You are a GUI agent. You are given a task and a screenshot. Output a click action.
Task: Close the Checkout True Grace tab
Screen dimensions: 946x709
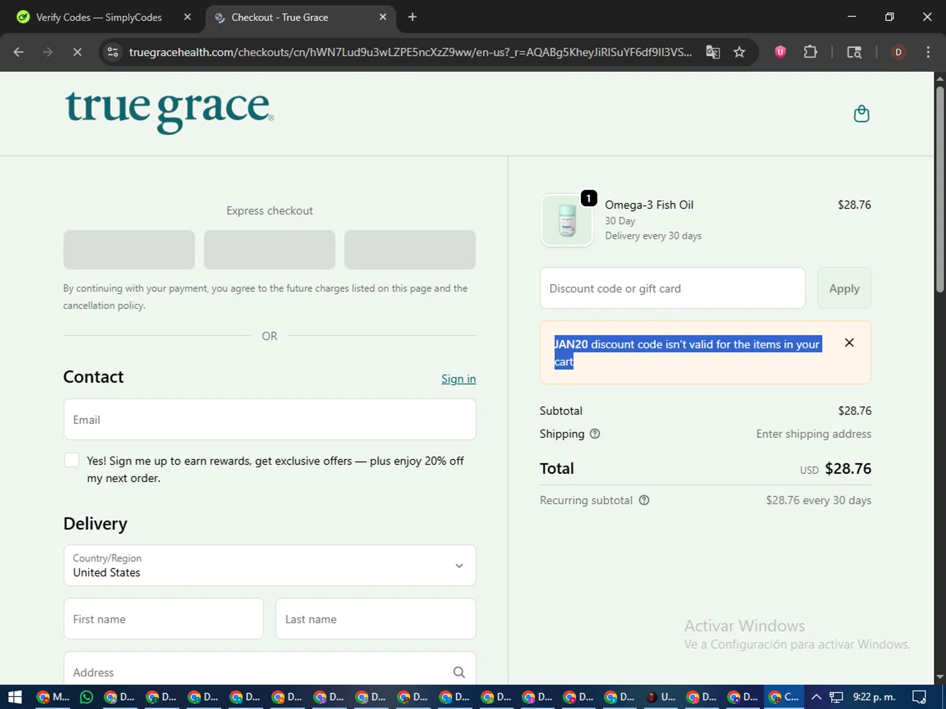tap(383, 17)
